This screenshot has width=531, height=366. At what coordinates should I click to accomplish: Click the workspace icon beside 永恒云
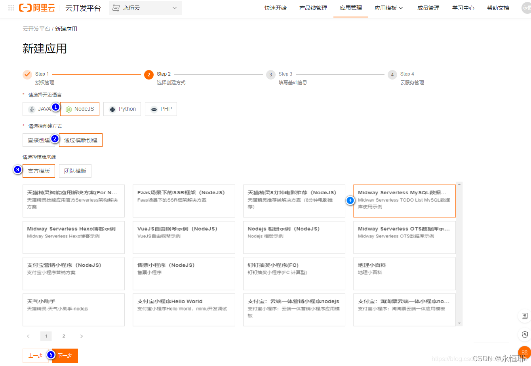click(116, 8)
